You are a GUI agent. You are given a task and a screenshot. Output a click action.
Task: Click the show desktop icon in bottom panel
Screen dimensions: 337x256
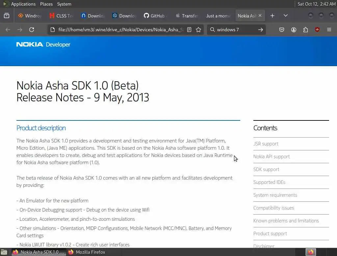4,252
